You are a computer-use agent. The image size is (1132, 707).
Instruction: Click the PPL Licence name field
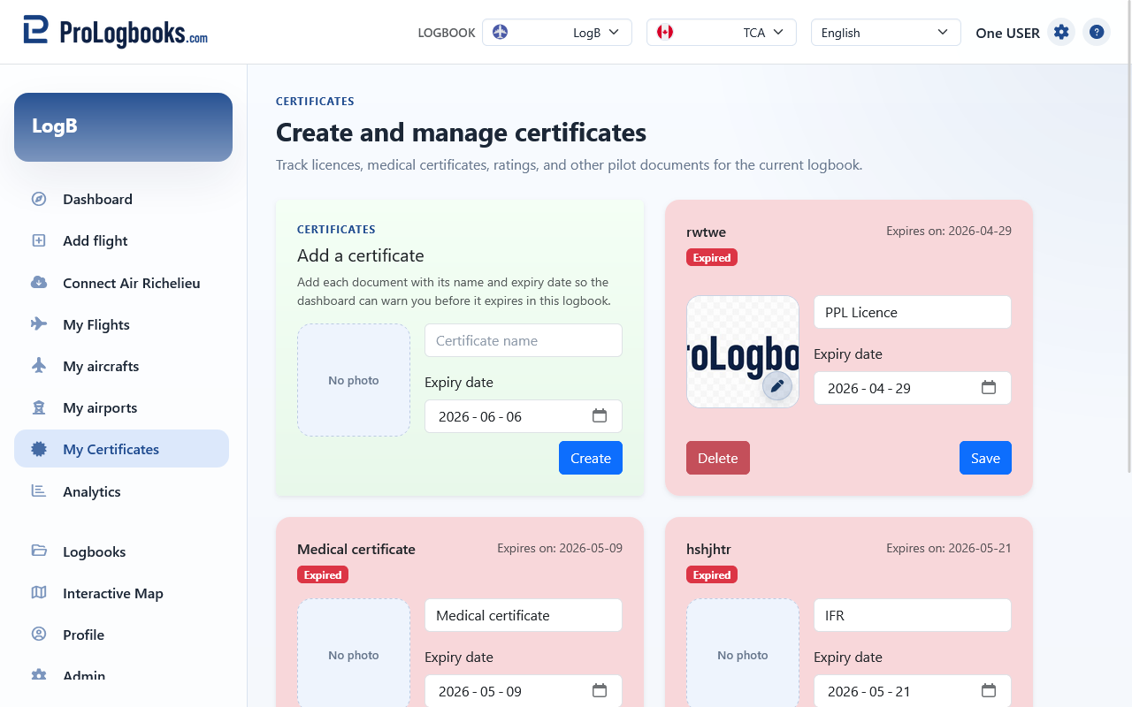click(x=913, y=312)
